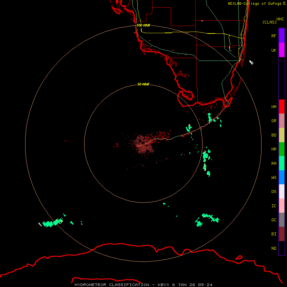
Task: Pick the mint green RA legend swatch
Action: 282,163
